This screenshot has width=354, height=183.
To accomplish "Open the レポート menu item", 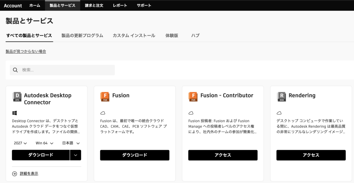I will [x=120, y=6].
